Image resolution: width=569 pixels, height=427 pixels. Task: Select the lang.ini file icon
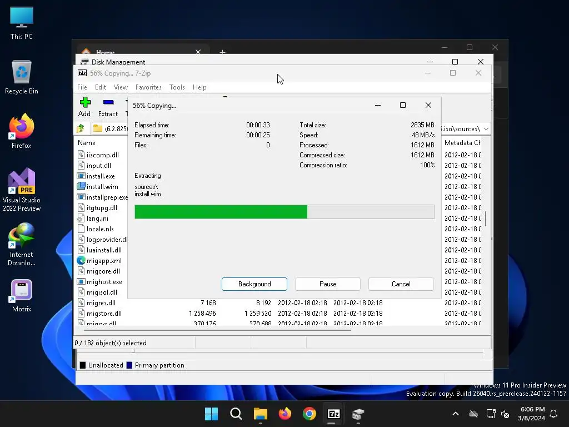click(81, 218)
